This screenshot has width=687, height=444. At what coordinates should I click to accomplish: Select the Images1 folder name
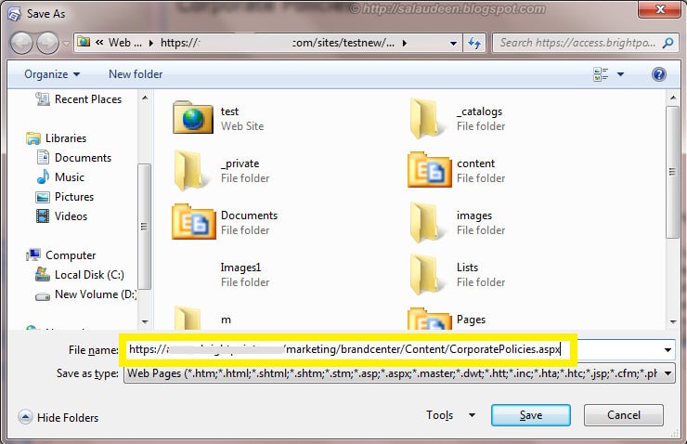pos(240,267)
